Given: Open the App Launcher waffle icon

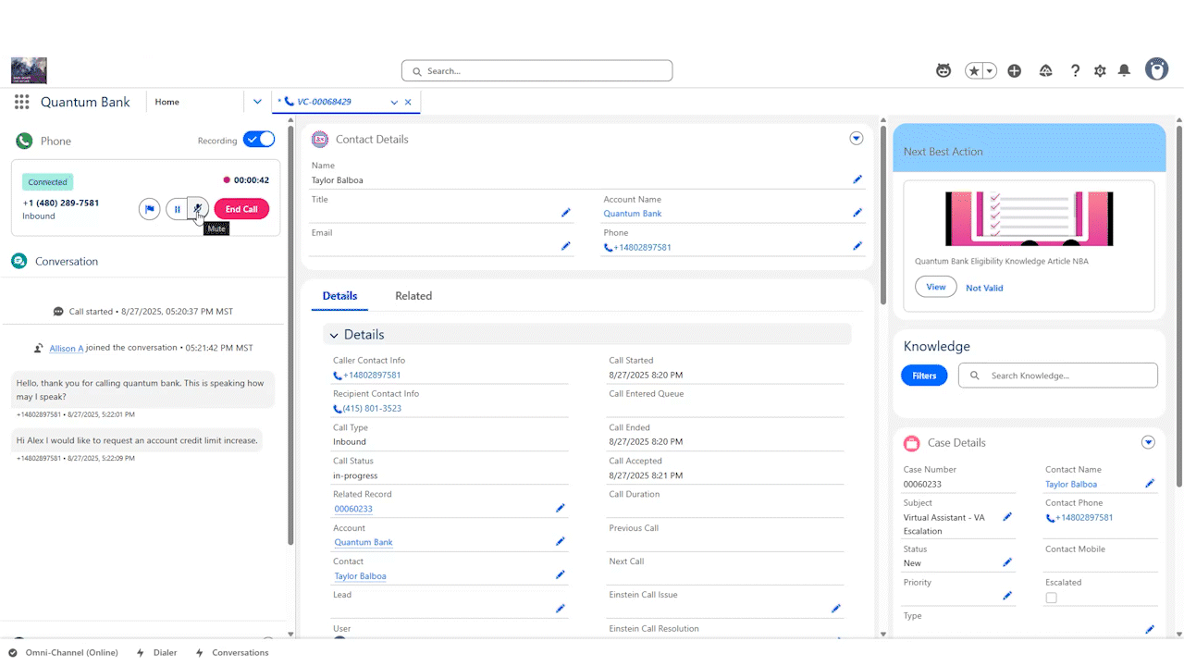Looking at the screenshot, I should (21, 102).
